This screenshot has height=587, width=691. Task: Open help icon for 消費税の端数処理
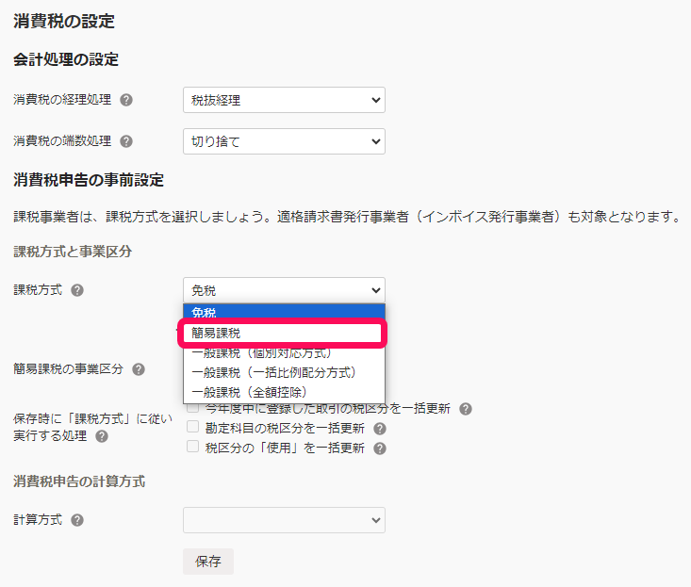pos(126,141)
